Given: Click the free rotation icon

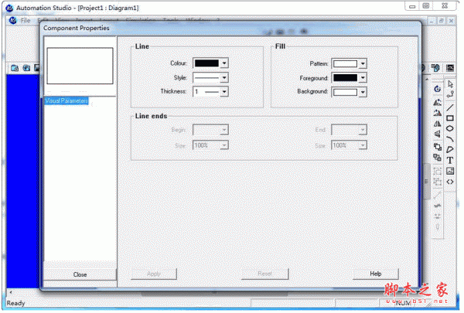Looking at the screenshot, I should pyautogui.click(x=438, y=89).
